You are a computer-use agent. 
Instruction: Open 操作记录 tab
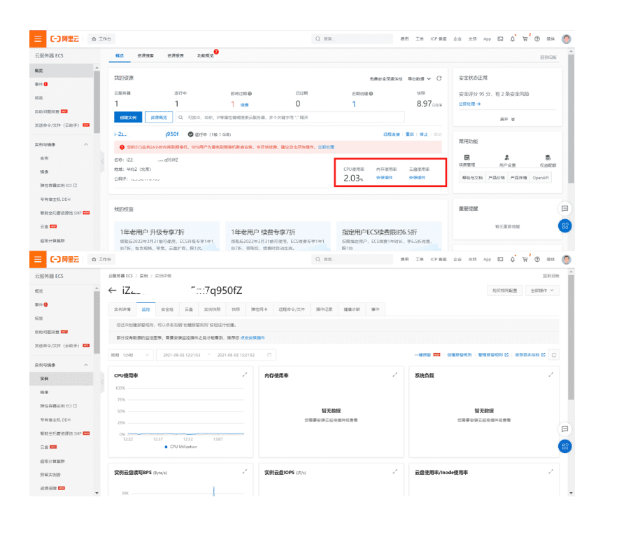324,309
